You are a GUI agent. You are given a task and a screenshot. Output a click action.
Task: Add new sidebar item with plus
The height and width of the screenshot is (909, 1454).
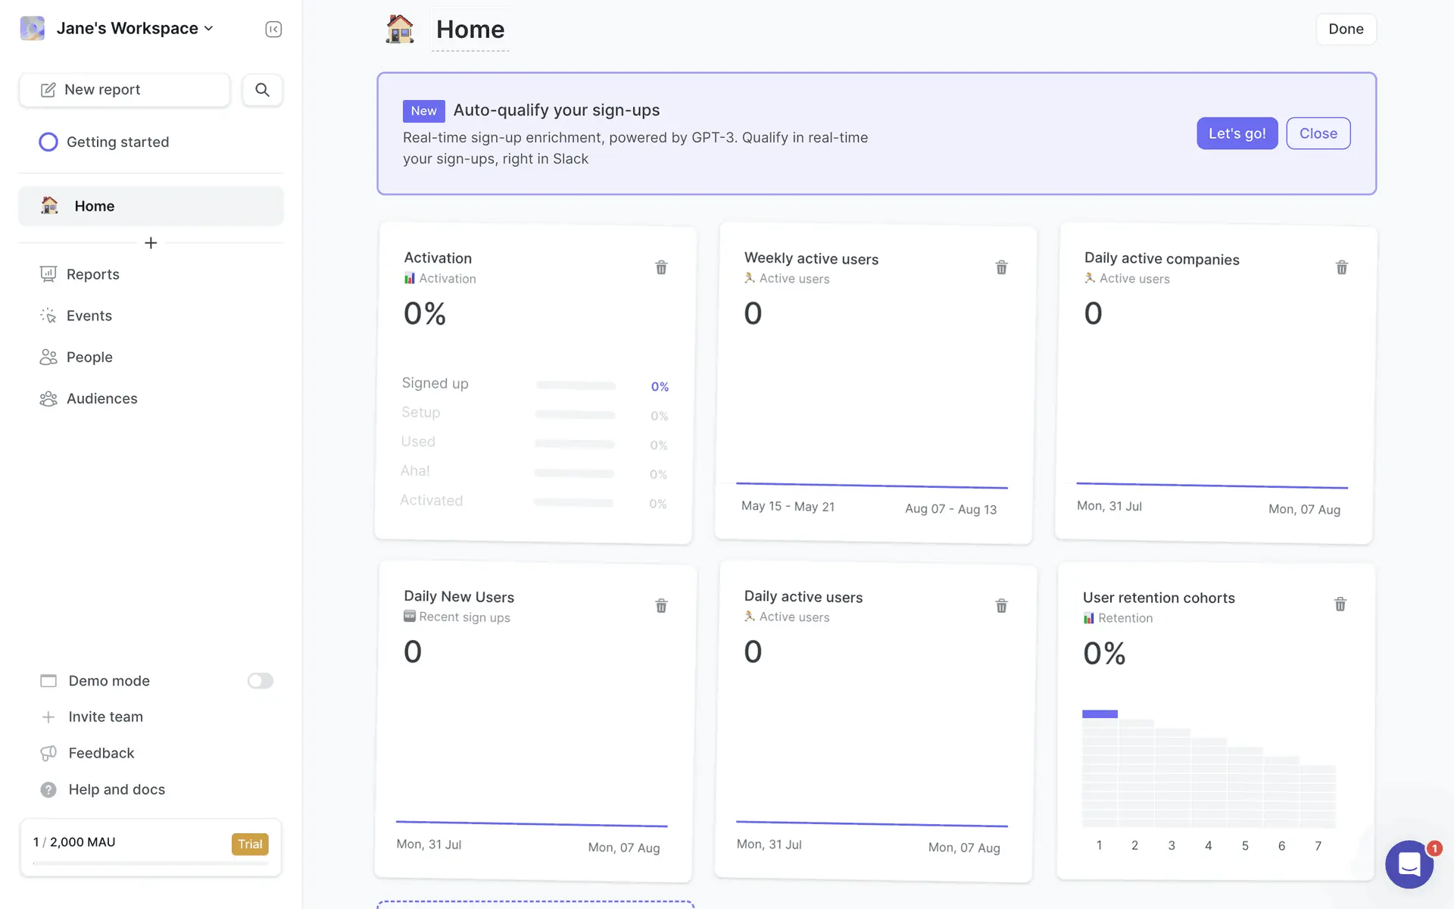pyautogui.click(x=151, y=243)
